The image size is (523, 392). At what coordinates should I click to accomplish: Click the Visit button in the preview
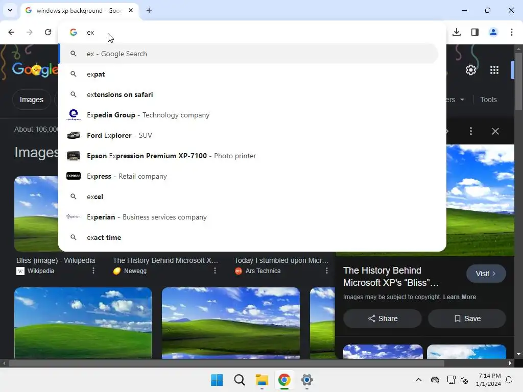[x=486, y=274]
